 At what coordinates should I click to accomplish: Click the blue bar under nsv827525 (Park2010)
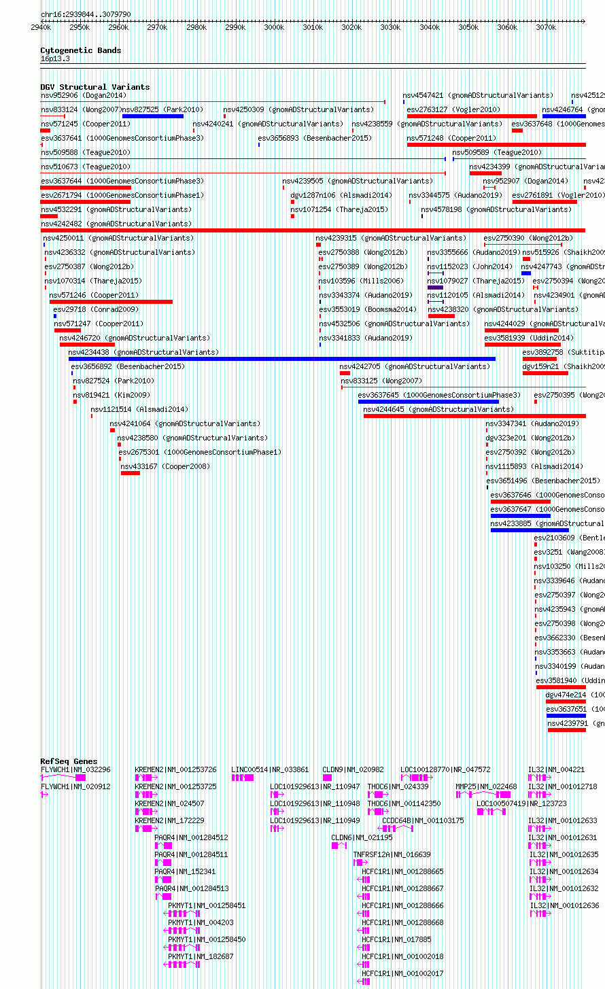153,116
